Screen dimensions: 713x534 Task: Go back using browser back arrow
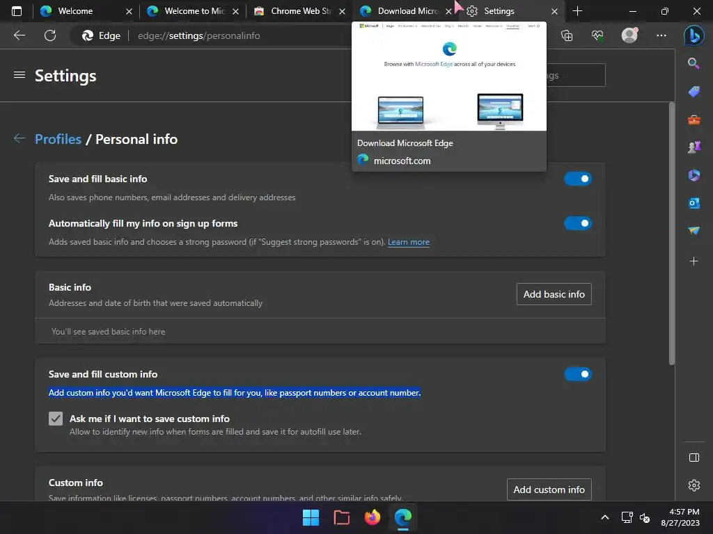coord(19,35)
